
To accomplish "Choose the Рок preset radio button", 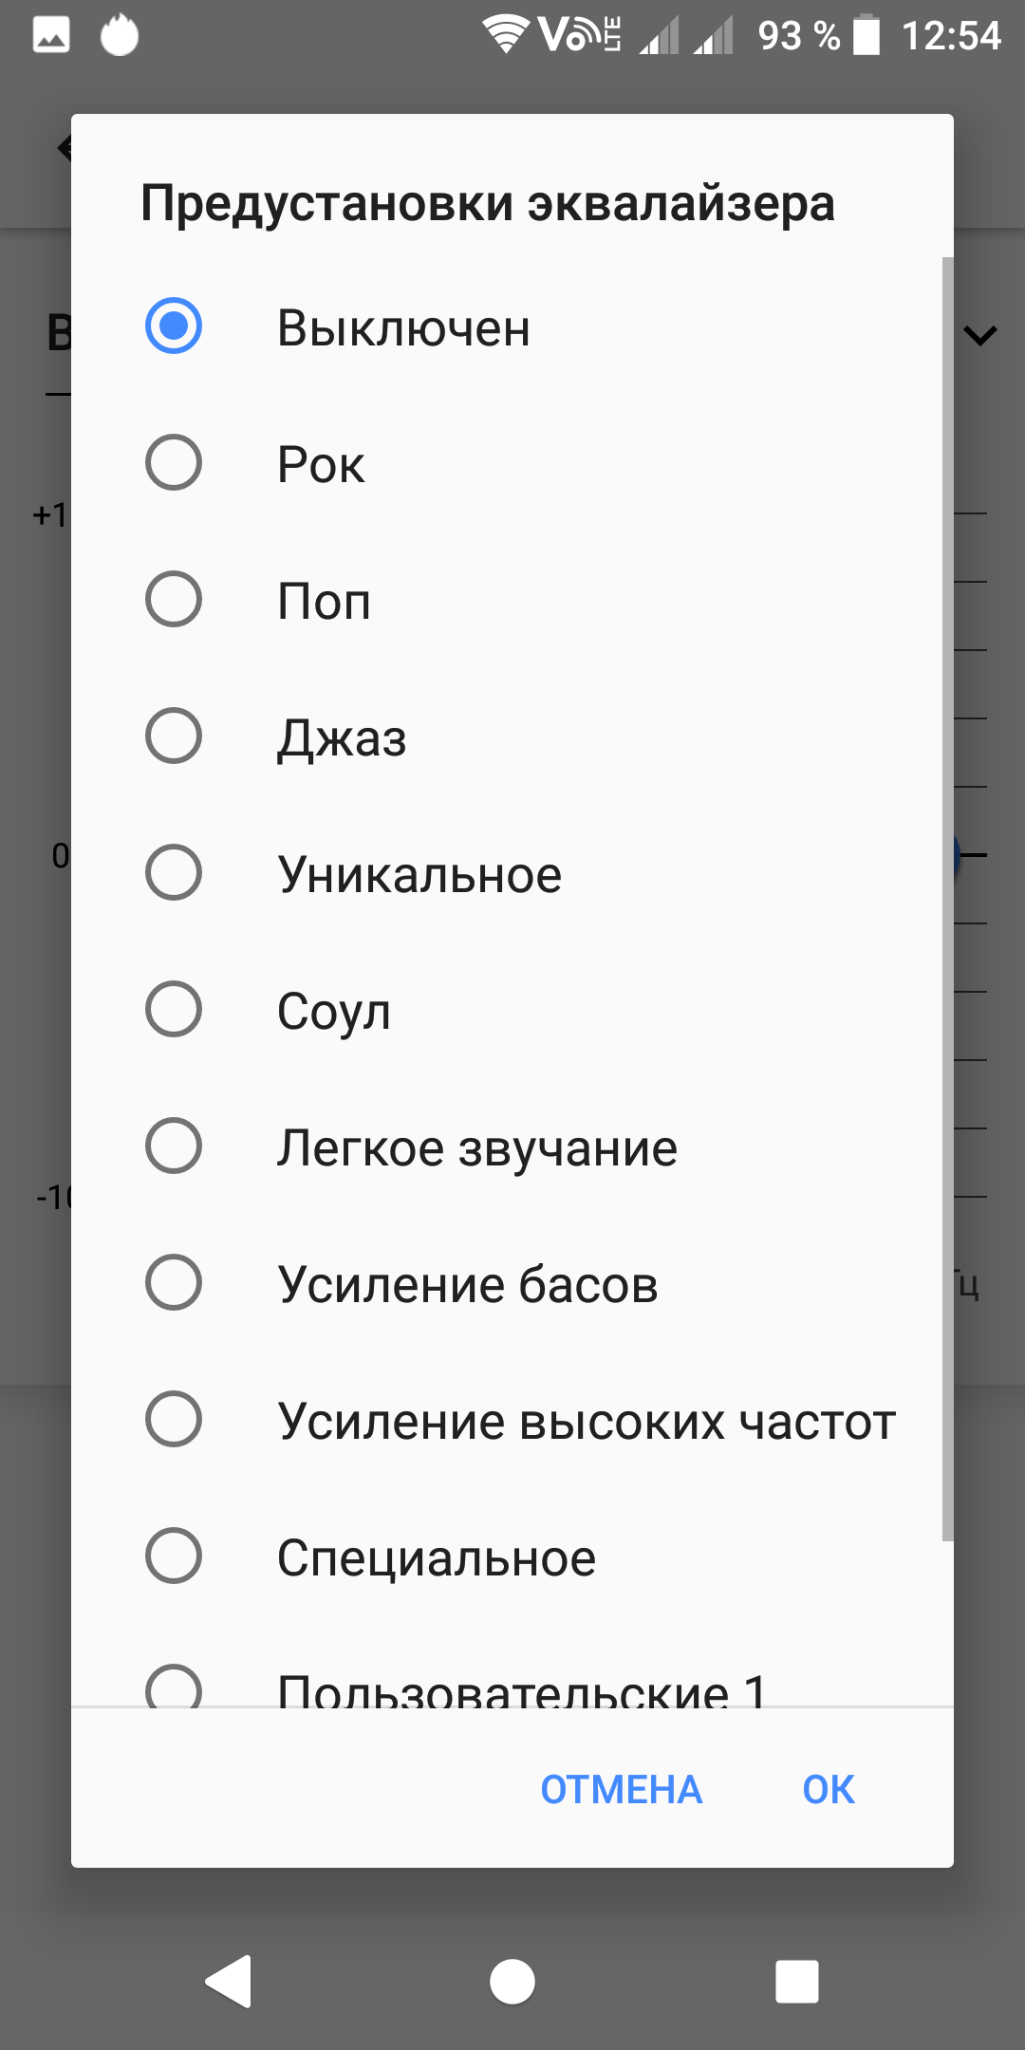I will pyautogui.click(x=174, y=463).
